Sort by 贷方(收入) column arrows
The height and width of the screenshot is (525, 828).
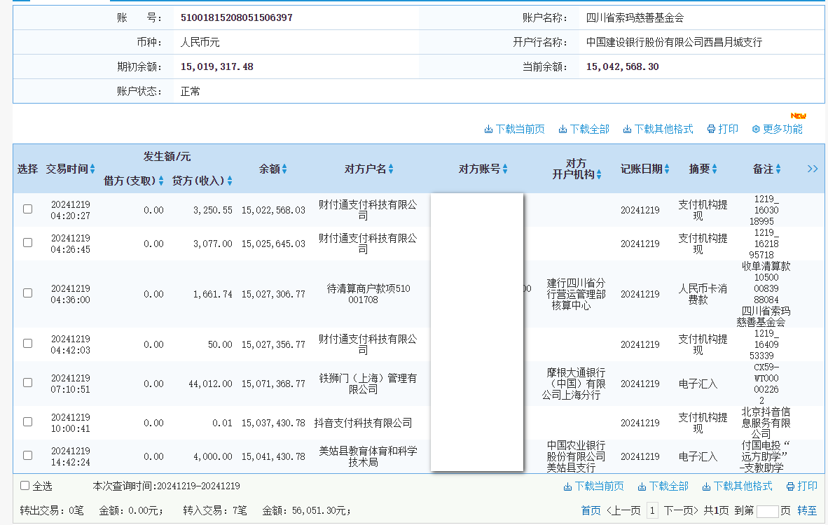pyautogui.click(x=230, y=181)
